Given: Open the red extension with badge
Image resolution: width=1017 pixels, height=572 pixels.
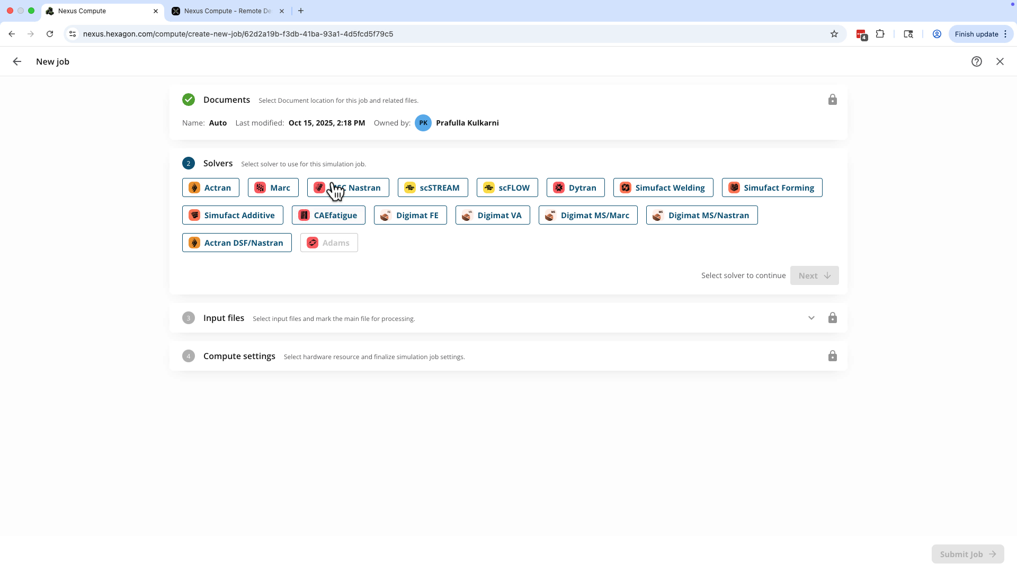Looking at the screenshot, I should tap(861, 34).
